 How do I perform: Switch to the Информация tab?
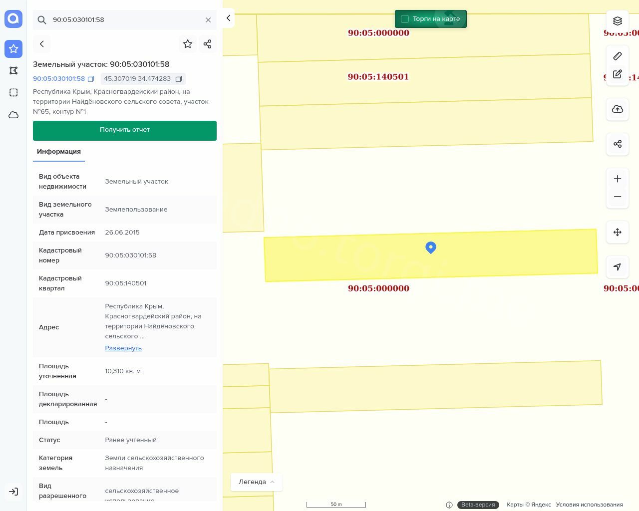59,152
